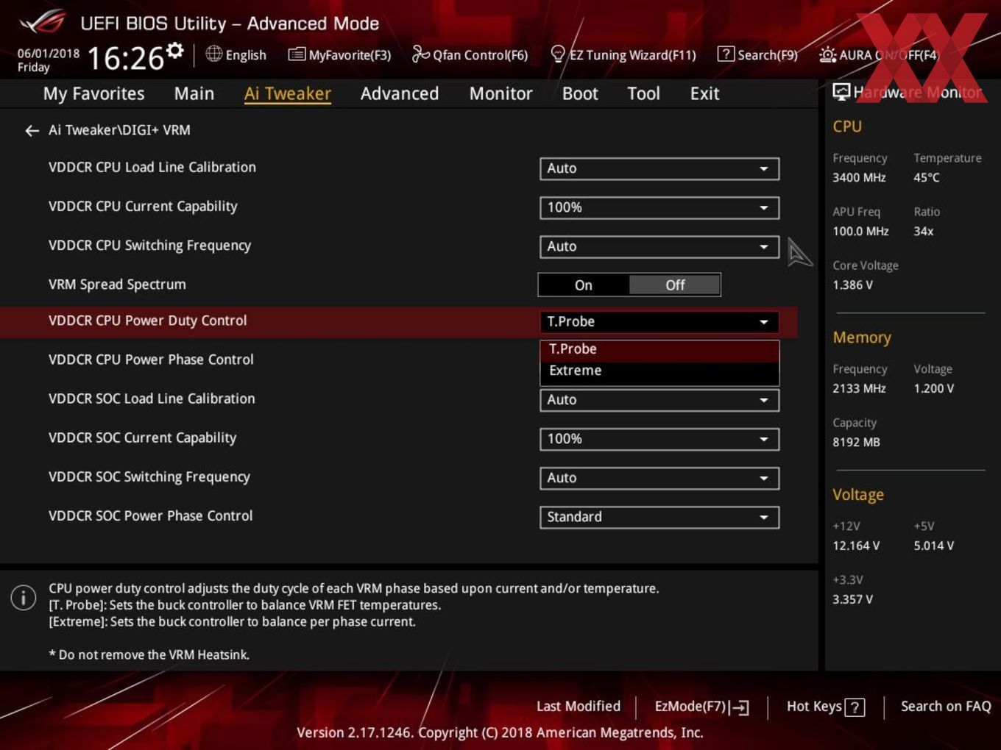Image resolution: width=1001 pixels, height=750 pixels.
Task: Select Extreme option in the list
Action: pyautogui.click(x=659, y=371)
